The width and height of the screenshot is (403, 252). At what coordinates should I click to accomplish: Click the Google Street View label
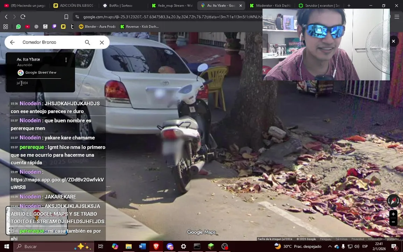point(41,72)
